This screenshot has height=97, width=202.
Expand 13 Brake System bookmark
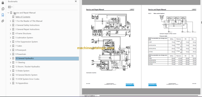point(11,71)
